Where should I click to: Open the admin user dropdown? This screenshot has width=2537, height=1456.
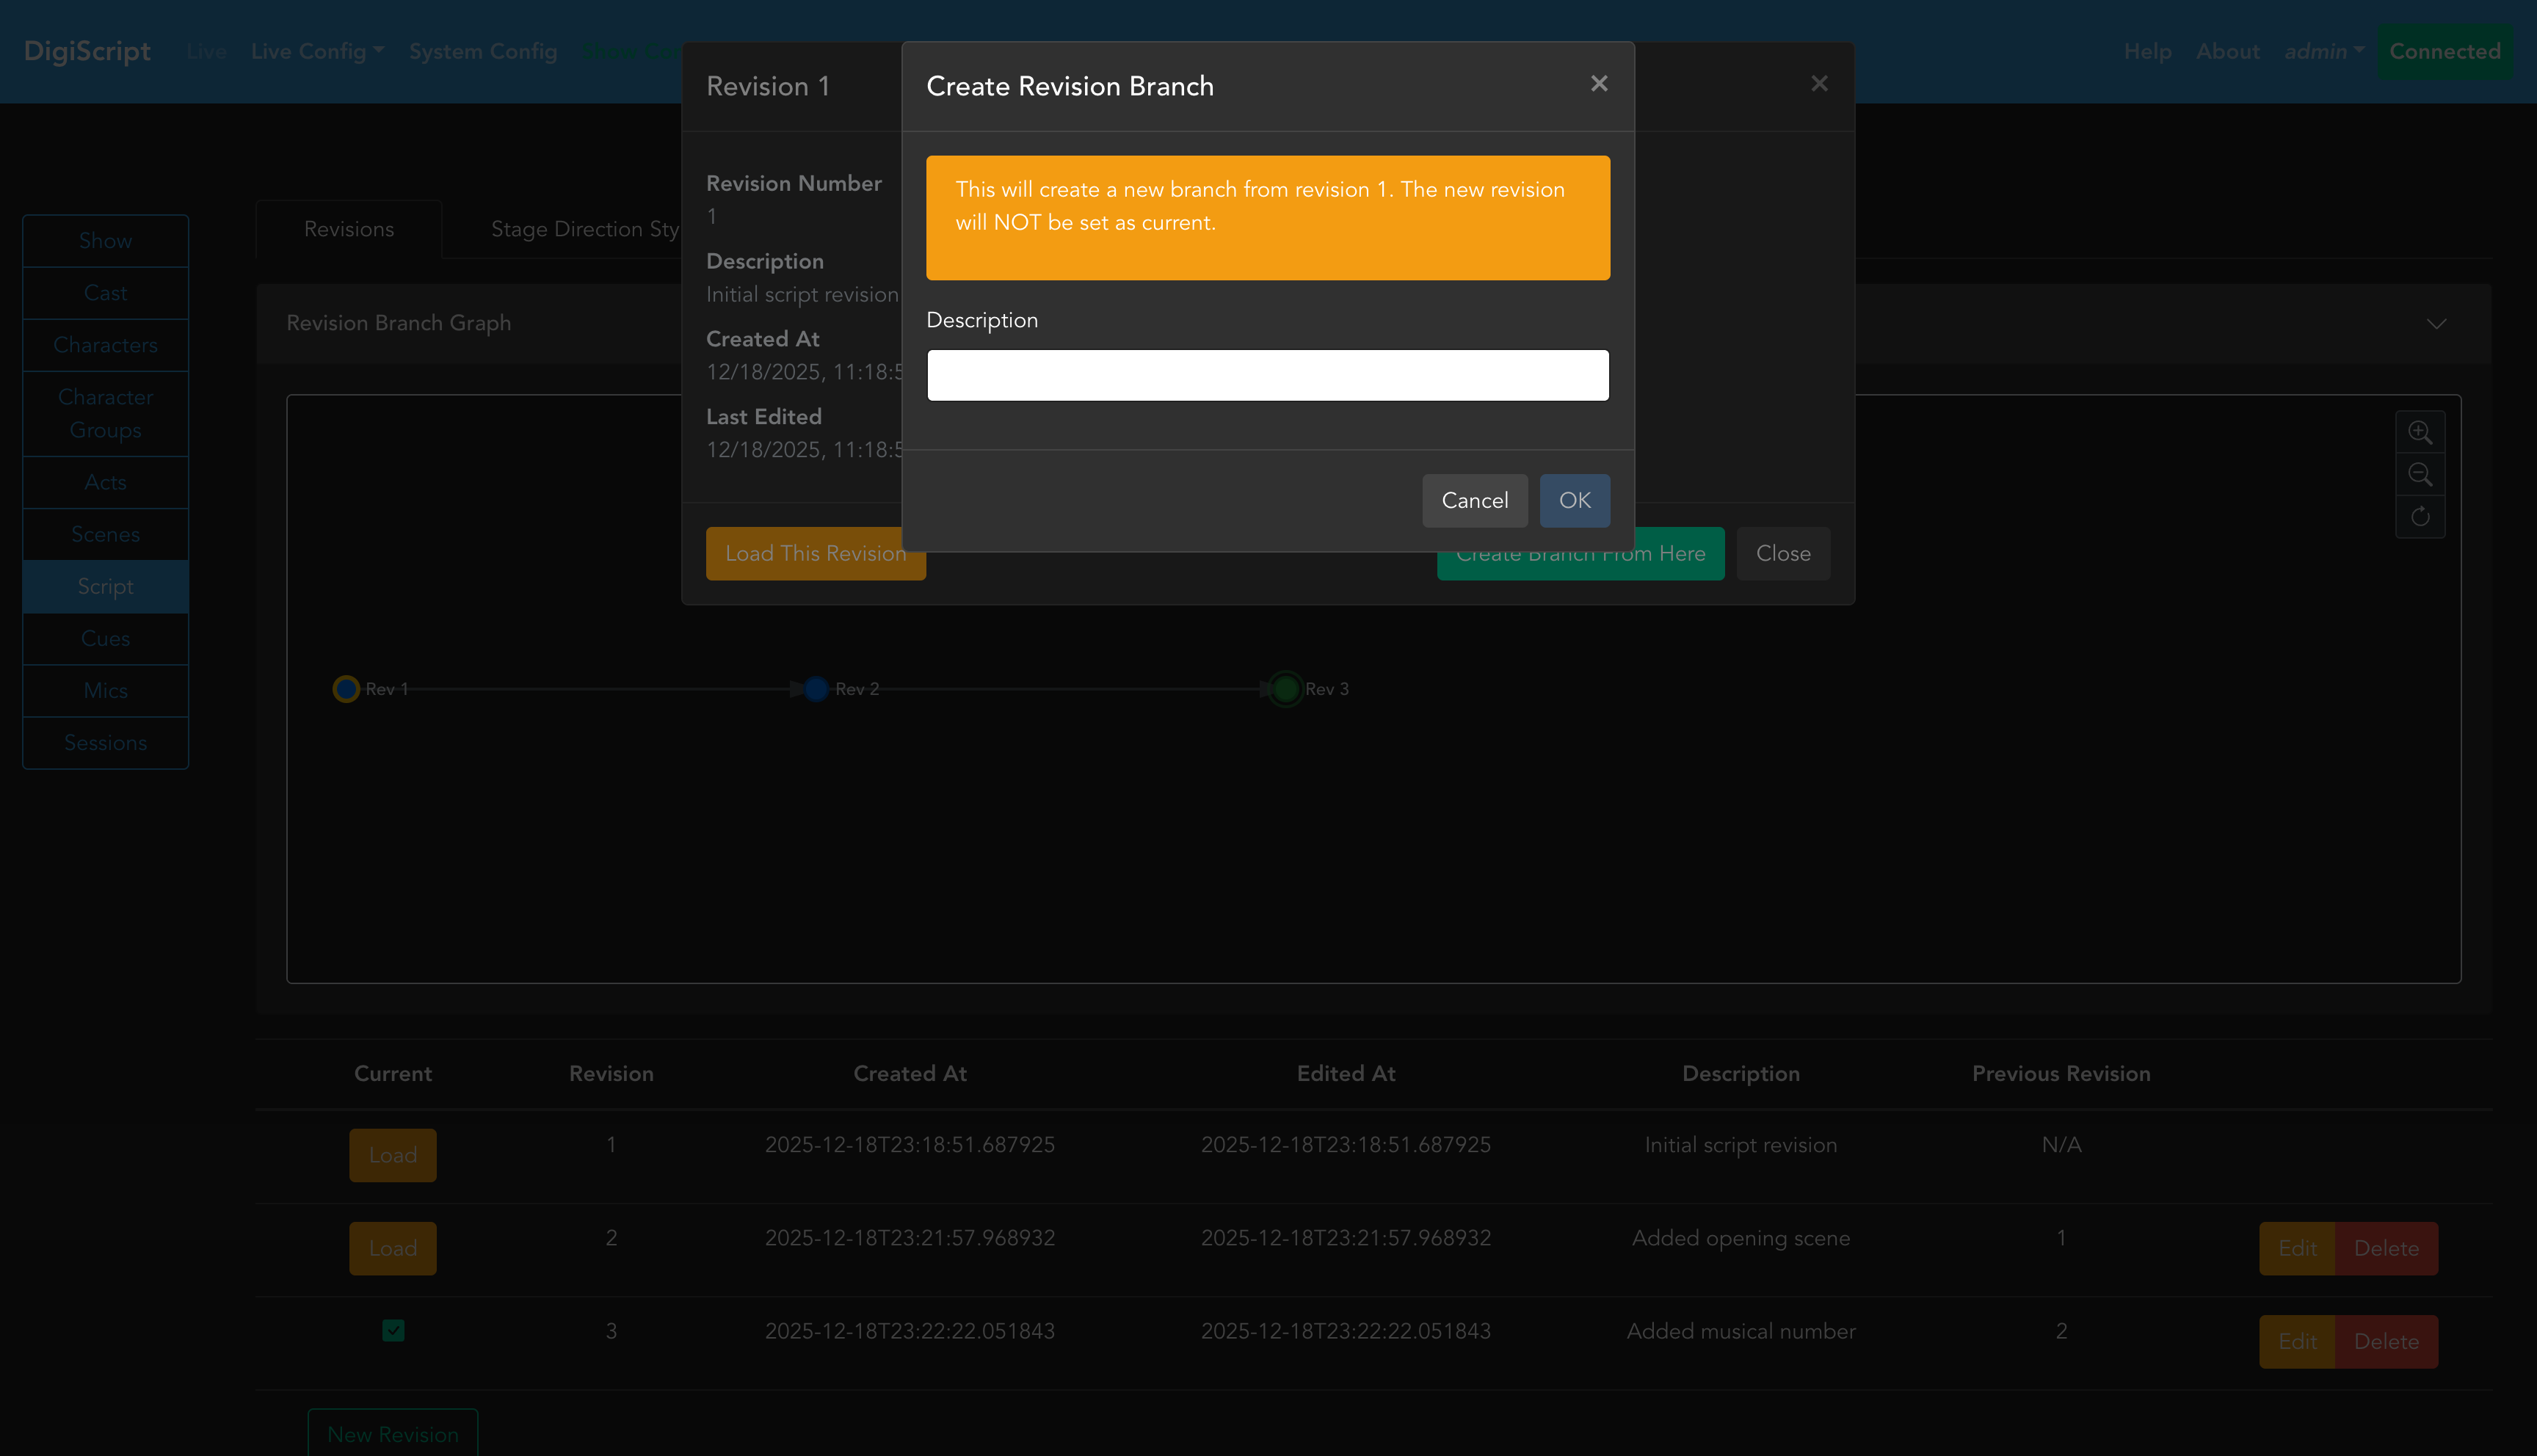click(2323, 51)
